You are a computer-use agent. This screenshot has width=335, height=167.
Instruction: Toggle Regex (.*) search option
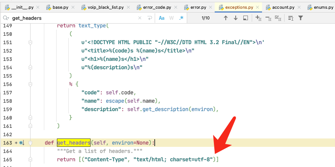pos(181,18)
